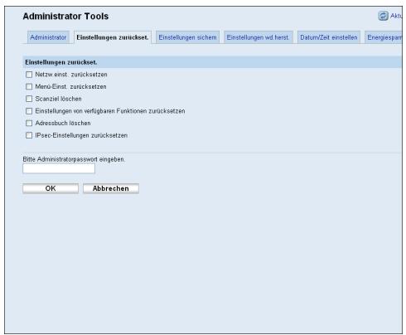This screenshot has height=335, width=406.
Task: Click the Bitte Administratorpasswort eingeben label
Action: (74, 159)
